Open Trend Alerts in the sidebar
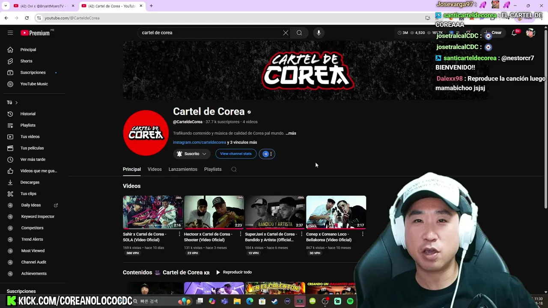The height and width of the screenshot is (308, 548). (x=33, y=239)
